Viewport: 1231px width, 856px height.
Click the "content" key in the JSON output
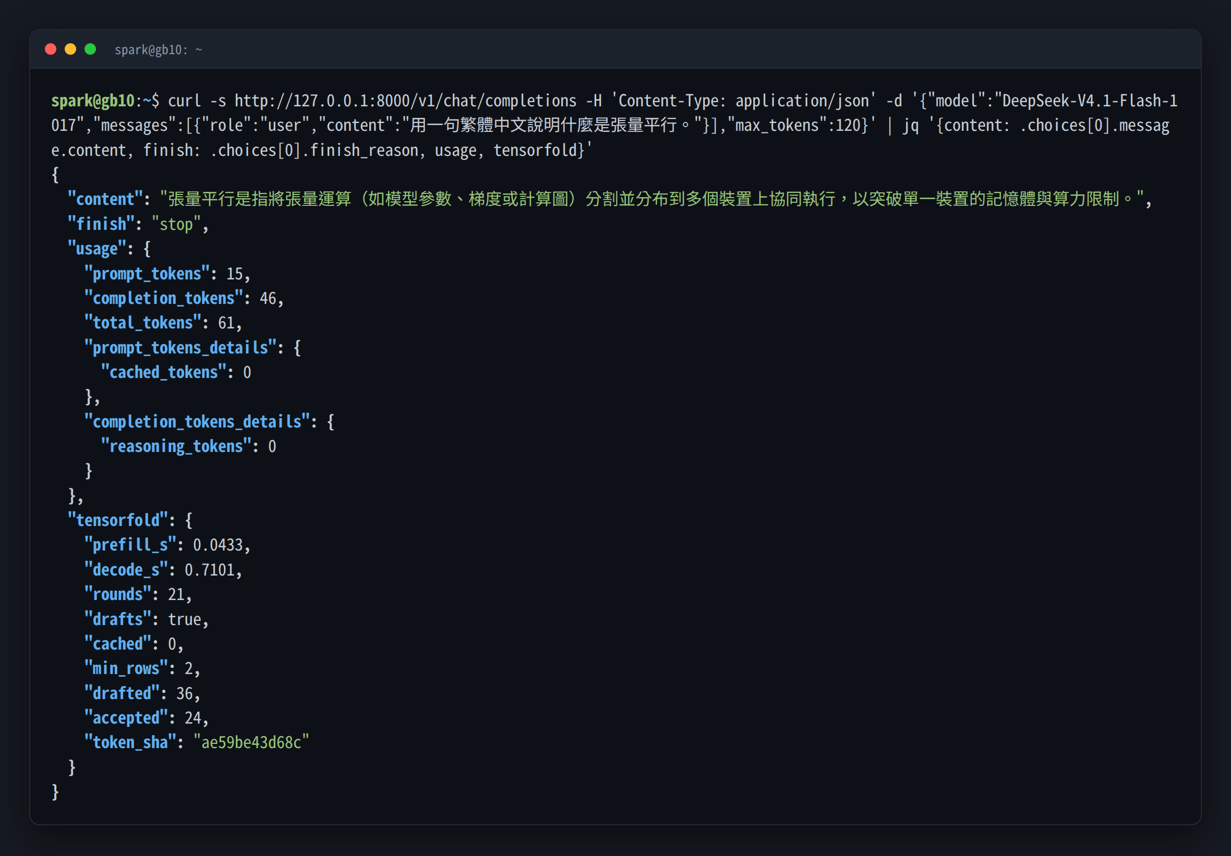104,199
